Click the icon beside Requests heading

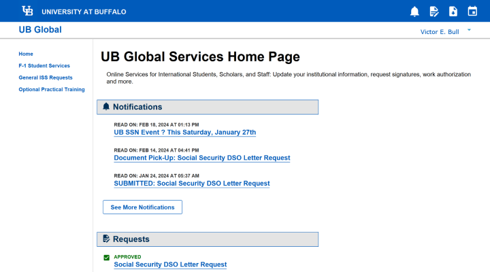(106, 239)
